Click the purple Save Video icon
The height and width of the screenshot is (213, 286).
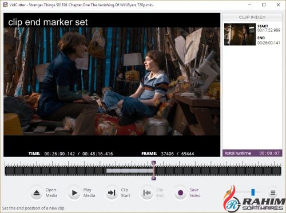180,193
